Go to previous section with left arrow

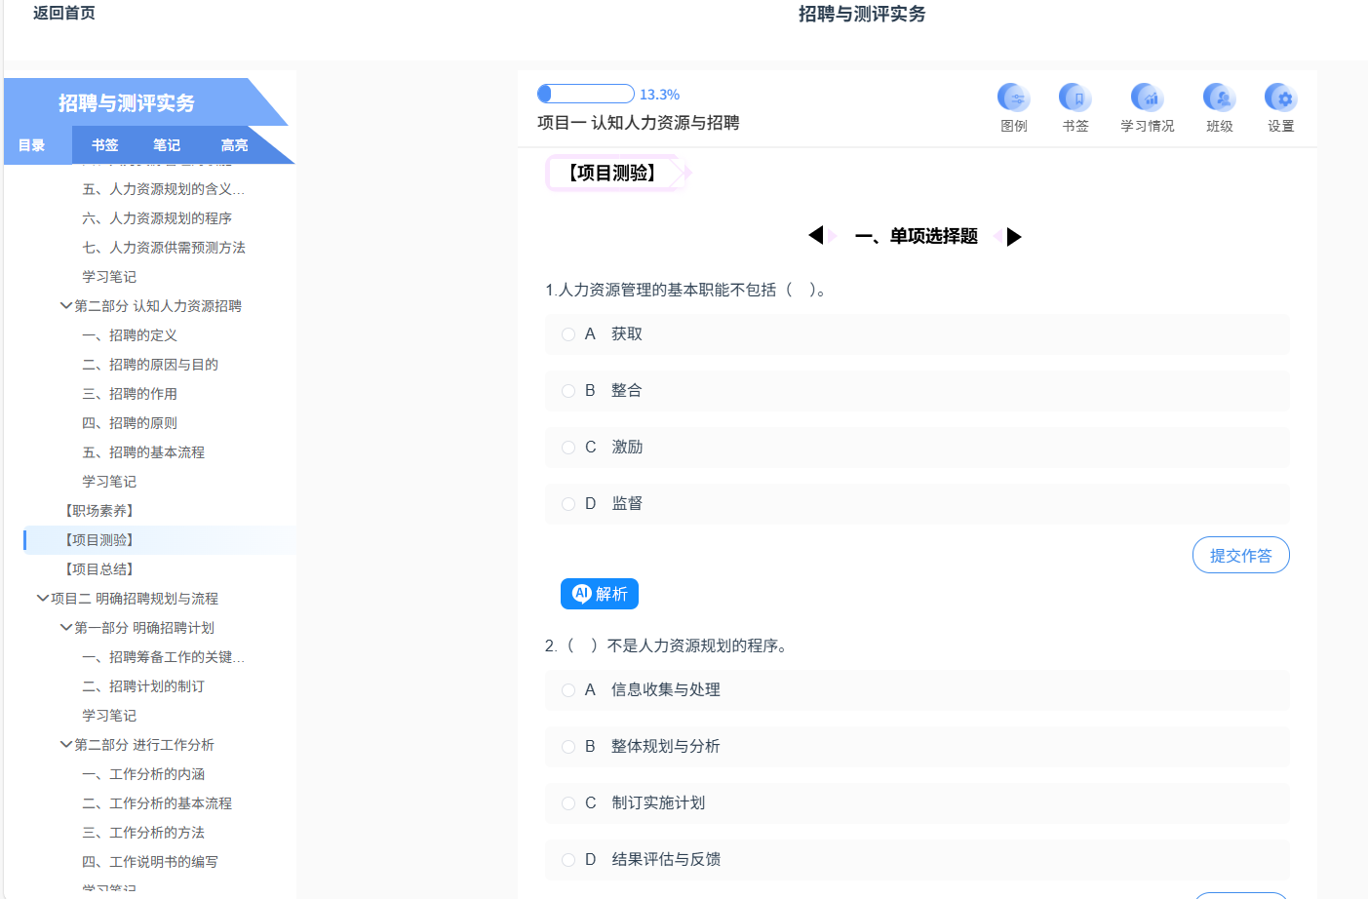[816, 235]
